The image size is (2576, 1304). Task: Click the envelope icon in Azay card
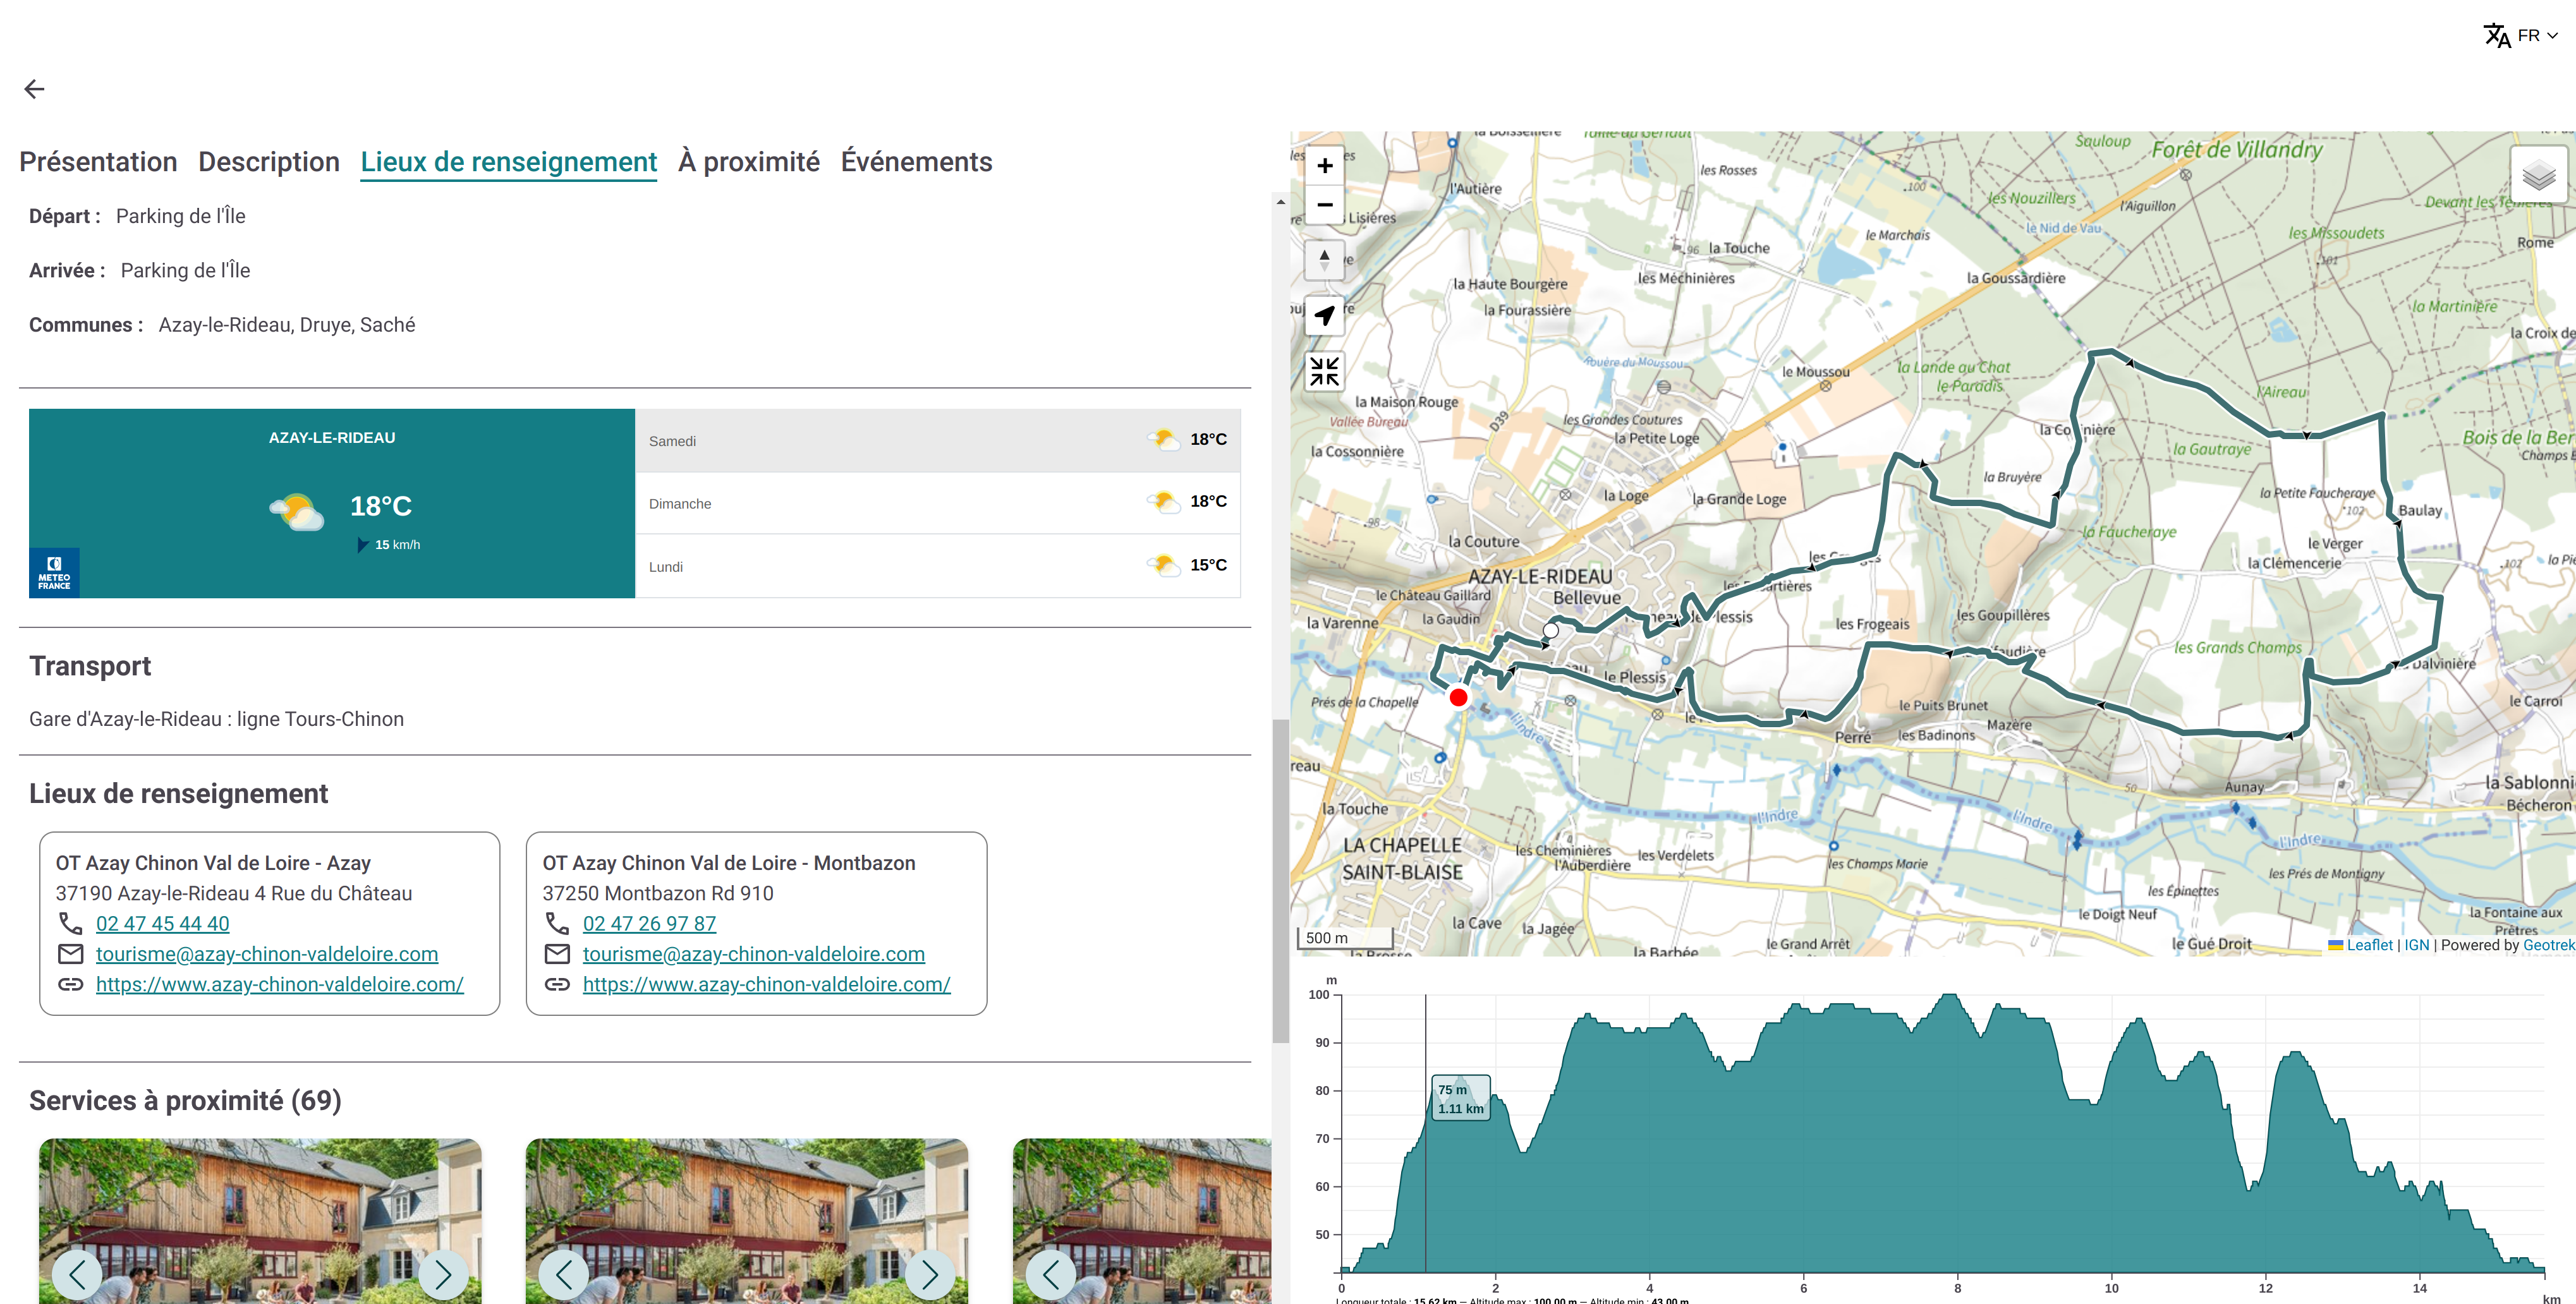[71, 954]
